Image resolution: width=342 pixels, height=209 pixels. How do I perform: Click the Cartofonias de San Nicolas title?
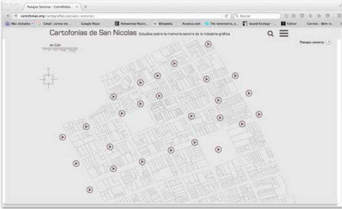93,33
